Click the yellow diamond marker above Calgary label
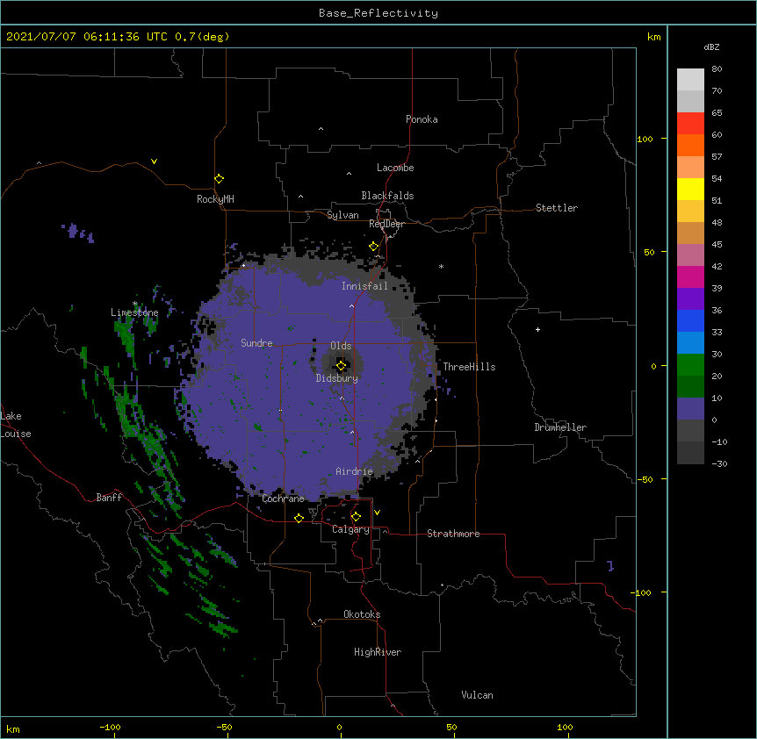 pyautogui.click(x=356, y=517)
